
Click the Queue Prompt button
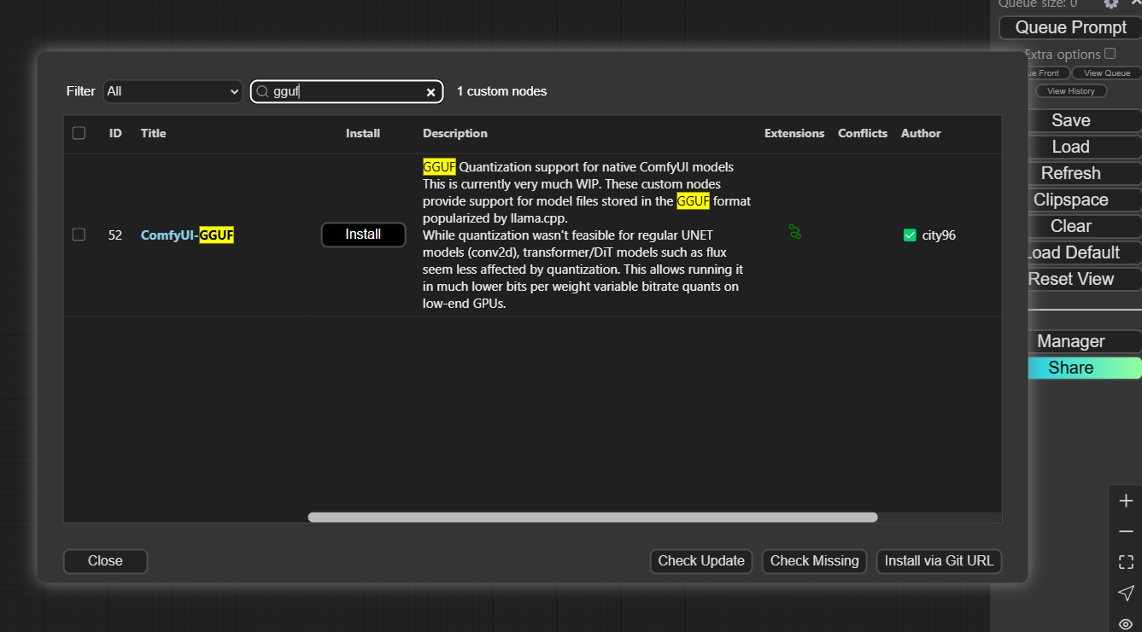tap(1070, 27)
